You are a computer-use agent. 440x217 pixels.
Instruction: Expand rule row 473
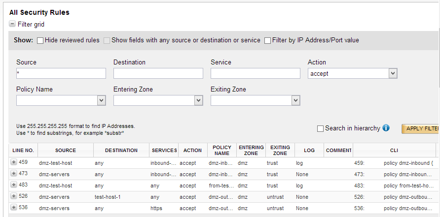13,174
